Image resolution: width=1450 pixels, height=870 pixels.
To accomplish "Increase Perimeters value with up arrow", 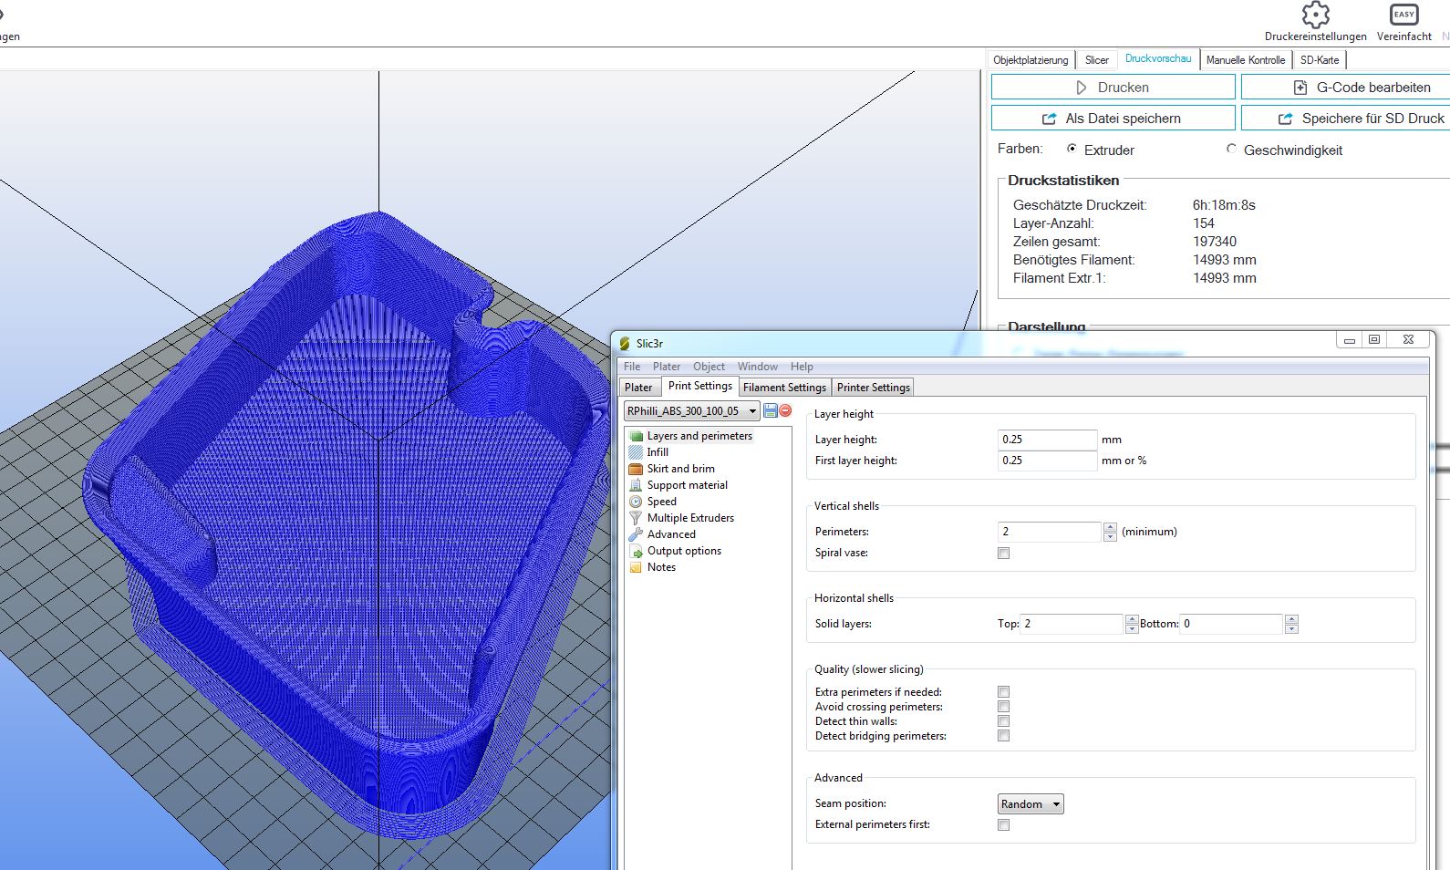I will pos(1110,527).
